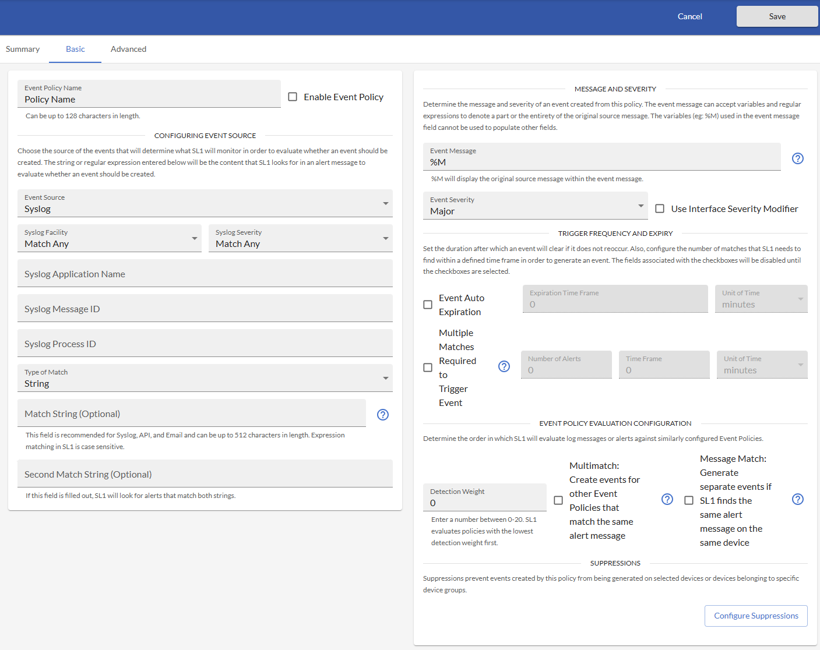Enable the Event Policy checkbox
820x650 pixels.
(x=293, y=97)
